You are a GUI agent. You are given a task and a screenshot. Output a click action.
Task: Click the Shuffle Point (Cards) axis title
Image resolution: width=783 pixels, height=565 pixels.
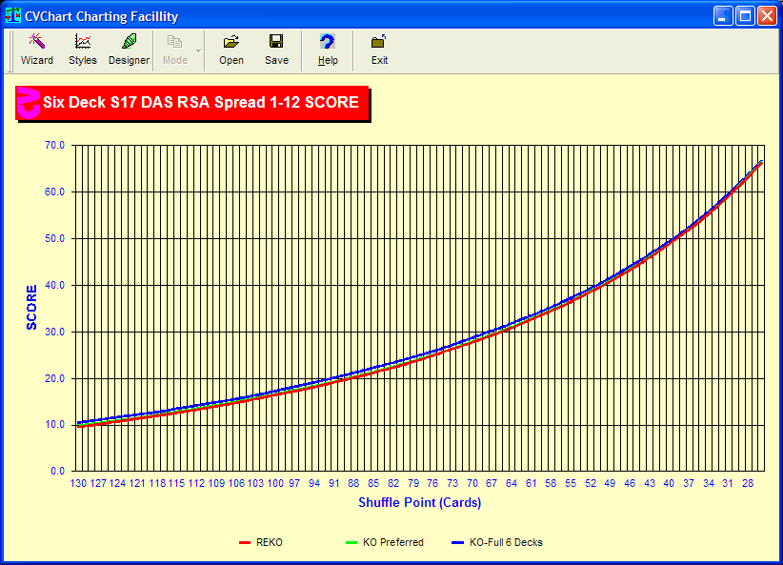coord(419,502)
